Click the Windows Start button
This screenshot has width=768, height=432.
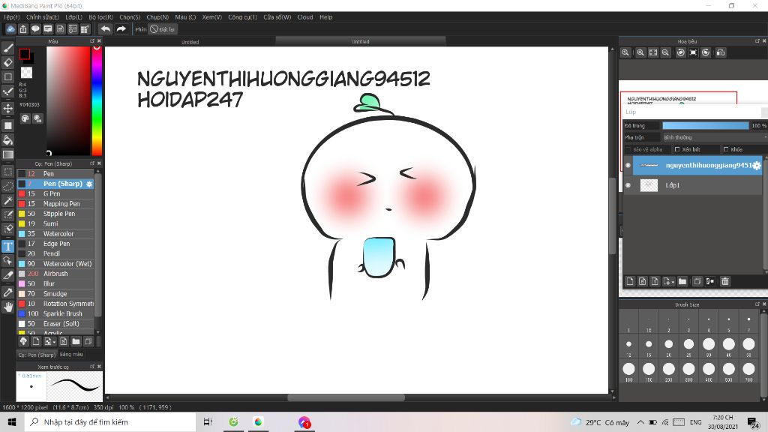12,421
